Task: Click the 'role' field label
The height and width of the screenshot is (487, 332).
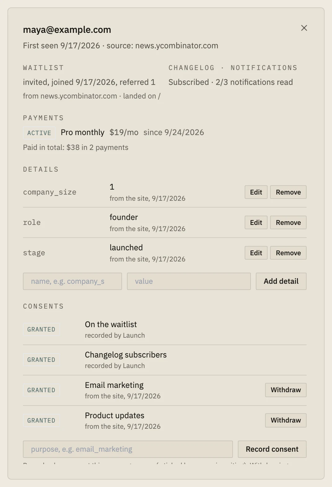Action: (x=32, y=222)
